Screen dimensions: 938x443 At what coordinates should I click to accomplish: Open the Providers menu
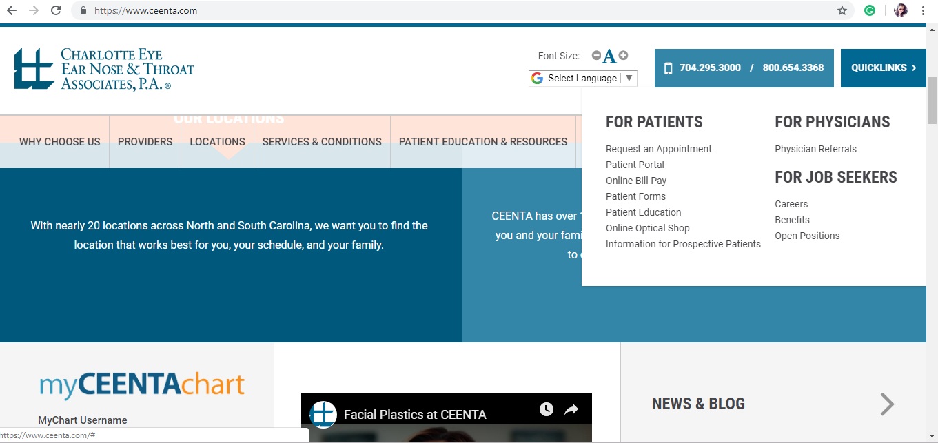click(x=145, y=142)
